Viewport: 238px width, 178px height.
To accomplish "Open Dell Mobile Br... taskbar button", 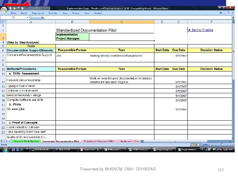I will tap(41, 150).
